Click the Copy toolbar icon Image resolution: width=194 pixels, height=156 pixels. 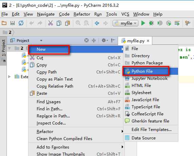59,23
